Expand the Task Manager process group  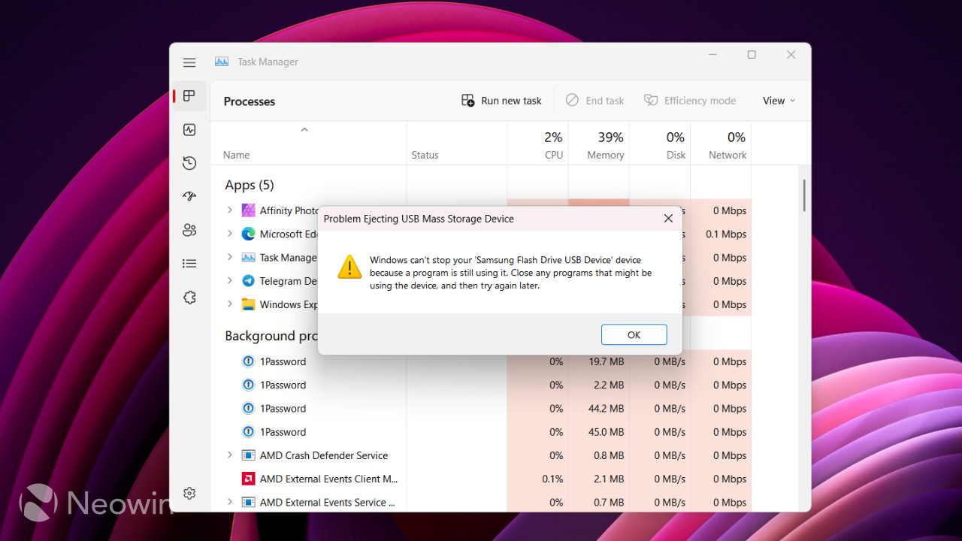coord(230,257)
